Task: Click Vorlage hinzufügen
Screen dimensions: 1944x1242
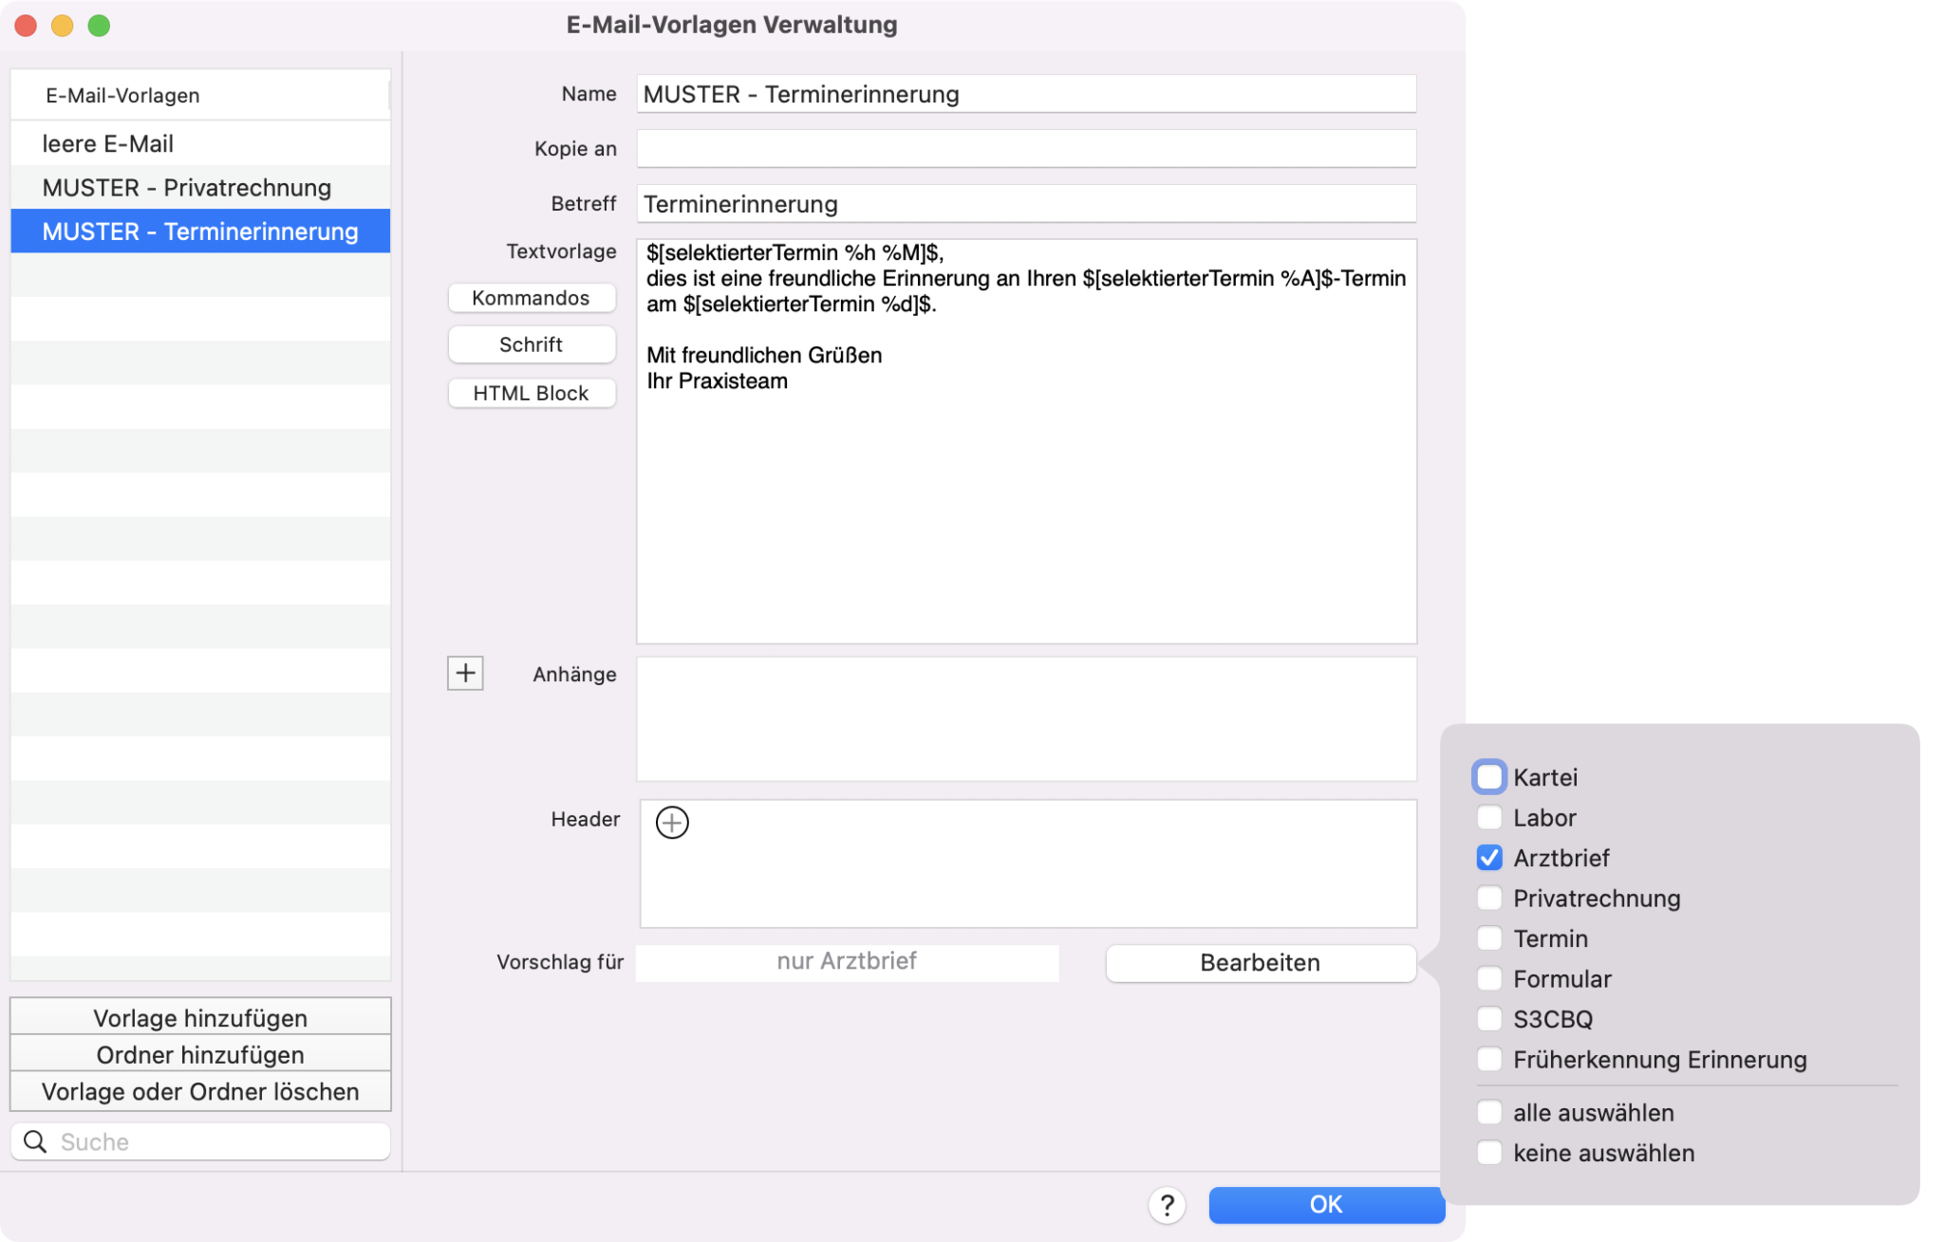Action: coord(200,1017)
